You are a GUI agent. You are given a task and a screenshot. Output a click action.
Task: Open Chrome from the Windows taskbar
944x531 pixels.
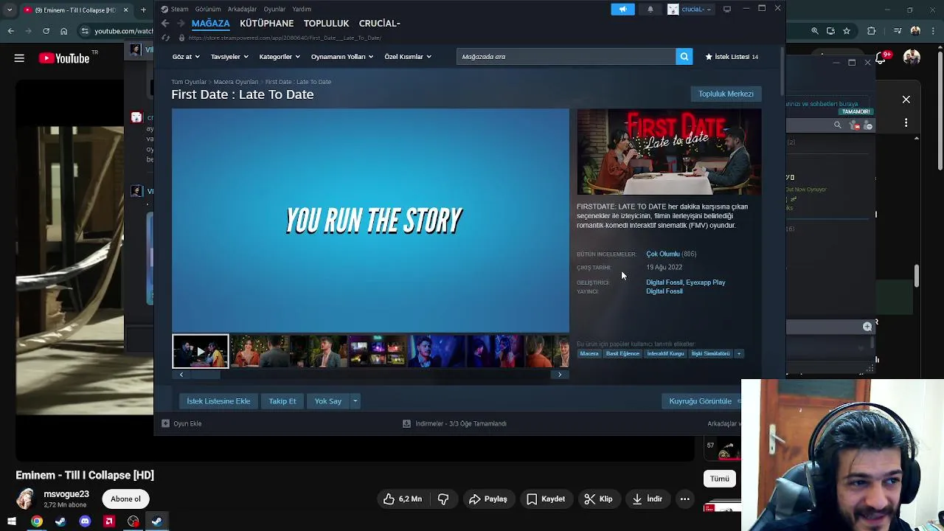[36, 521]
